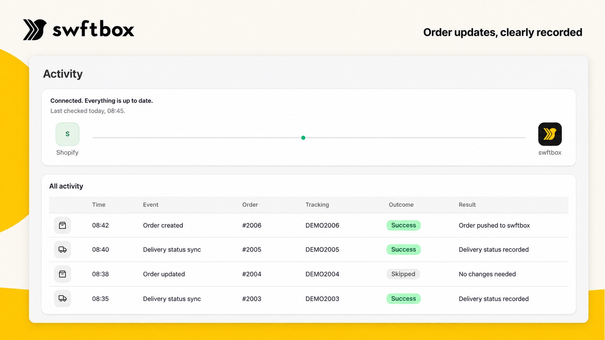Click tracking code DEMO2006

(x=322, y=226)
